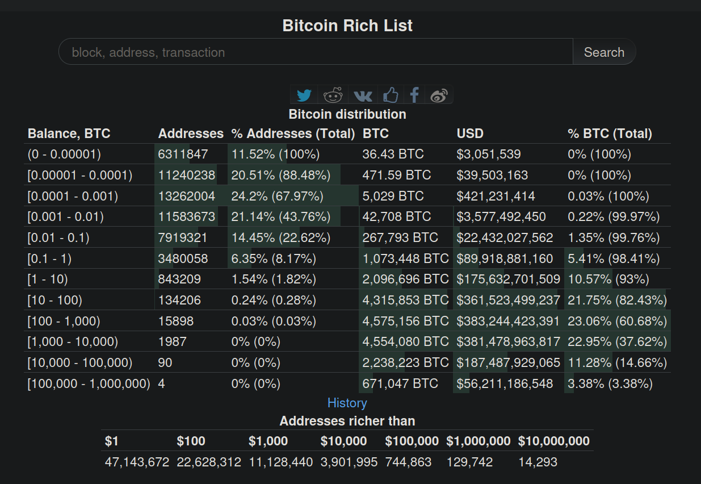Click the 129,742 addresses value
The height and width of the screenshot is (484, 701).
469,462
